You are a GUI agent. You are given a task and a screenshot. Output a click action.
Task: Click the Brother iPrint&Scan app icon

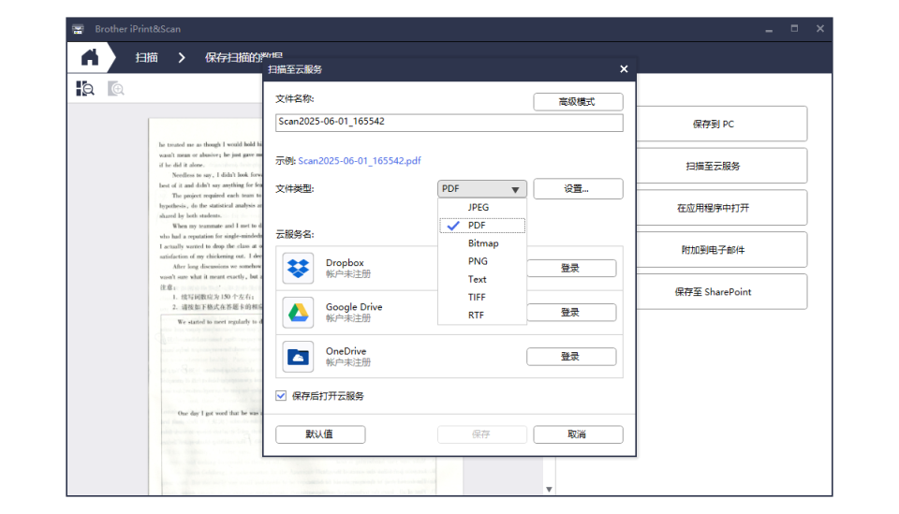(x=78, y=29)
